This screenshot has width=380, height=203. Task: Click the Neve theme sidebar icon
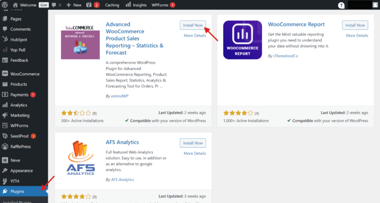[x=5, y=160]
